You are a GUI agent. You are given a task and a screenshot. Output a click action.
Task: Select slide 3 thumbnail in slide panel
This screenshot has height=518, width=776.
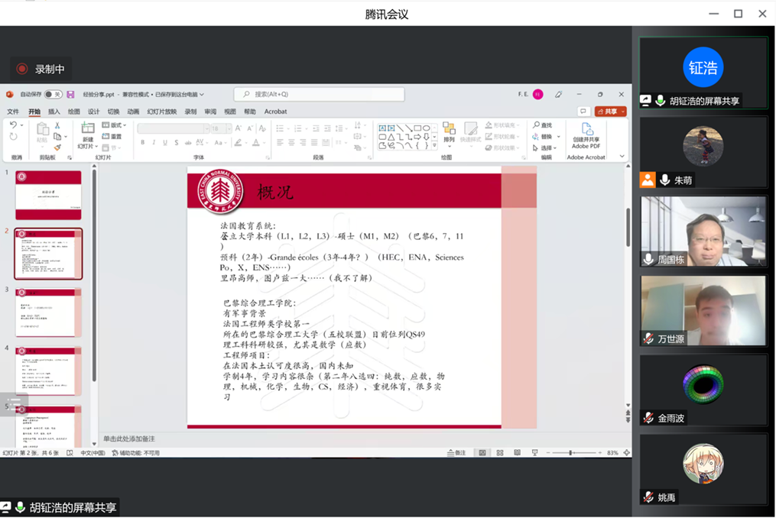(x=48, y=311)
